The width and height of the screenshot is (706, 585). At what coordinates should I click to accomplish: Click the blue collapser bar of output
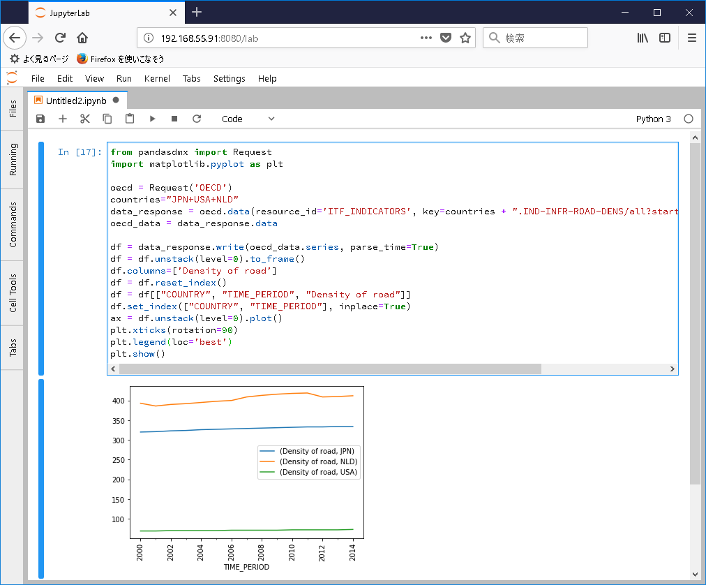tap(41, 479)
